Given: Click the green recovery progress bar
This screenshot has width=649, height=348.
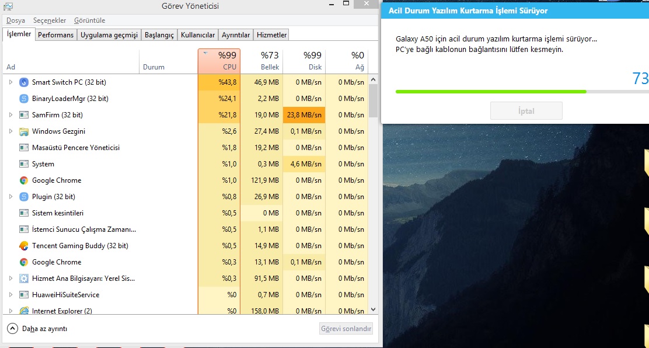Looking at the screenshot, I should (x=491, y=91).
